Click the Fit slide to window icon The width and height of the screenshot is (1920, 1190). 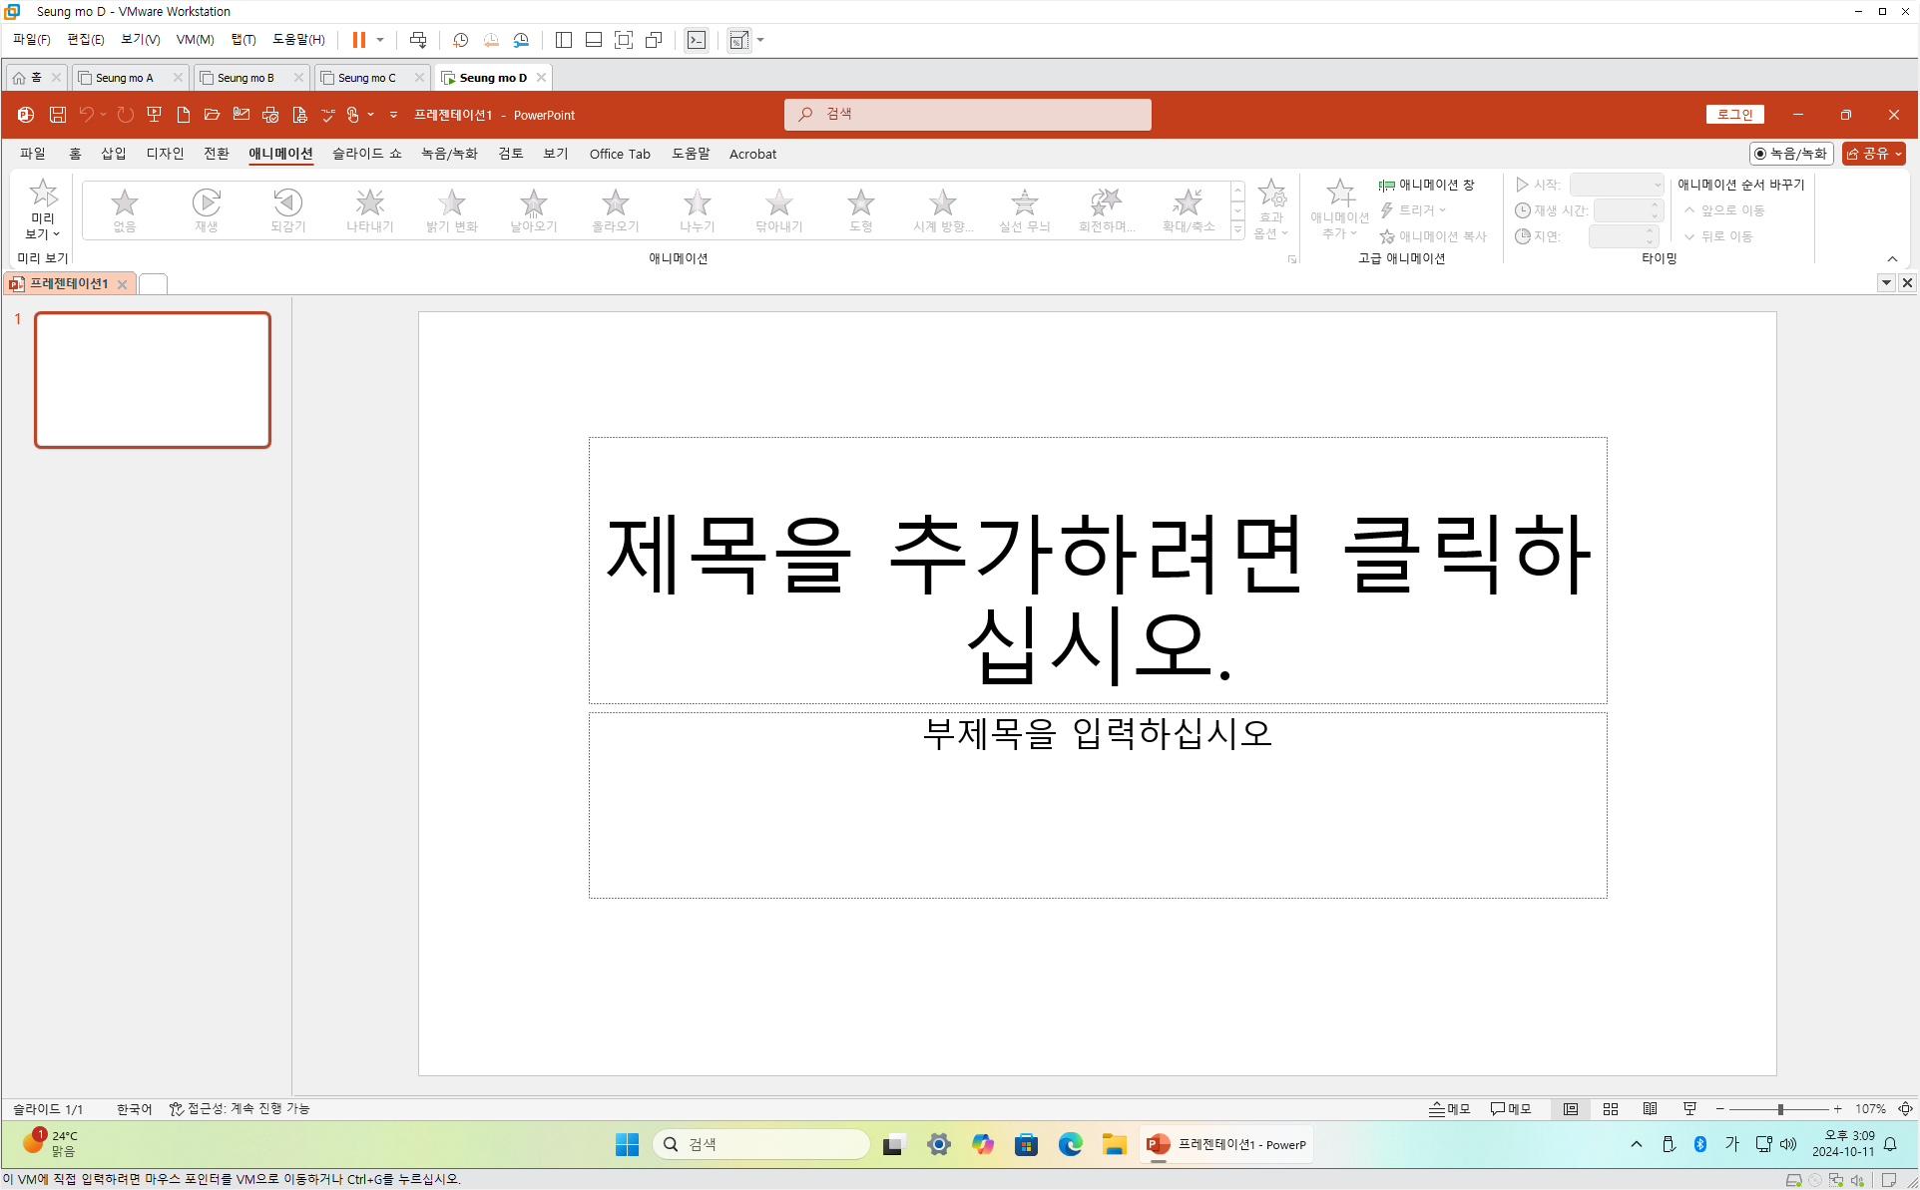(1905, 1109)
